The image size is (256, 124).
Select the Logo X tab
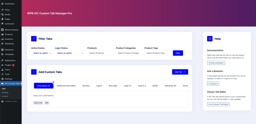pos(99,86)
